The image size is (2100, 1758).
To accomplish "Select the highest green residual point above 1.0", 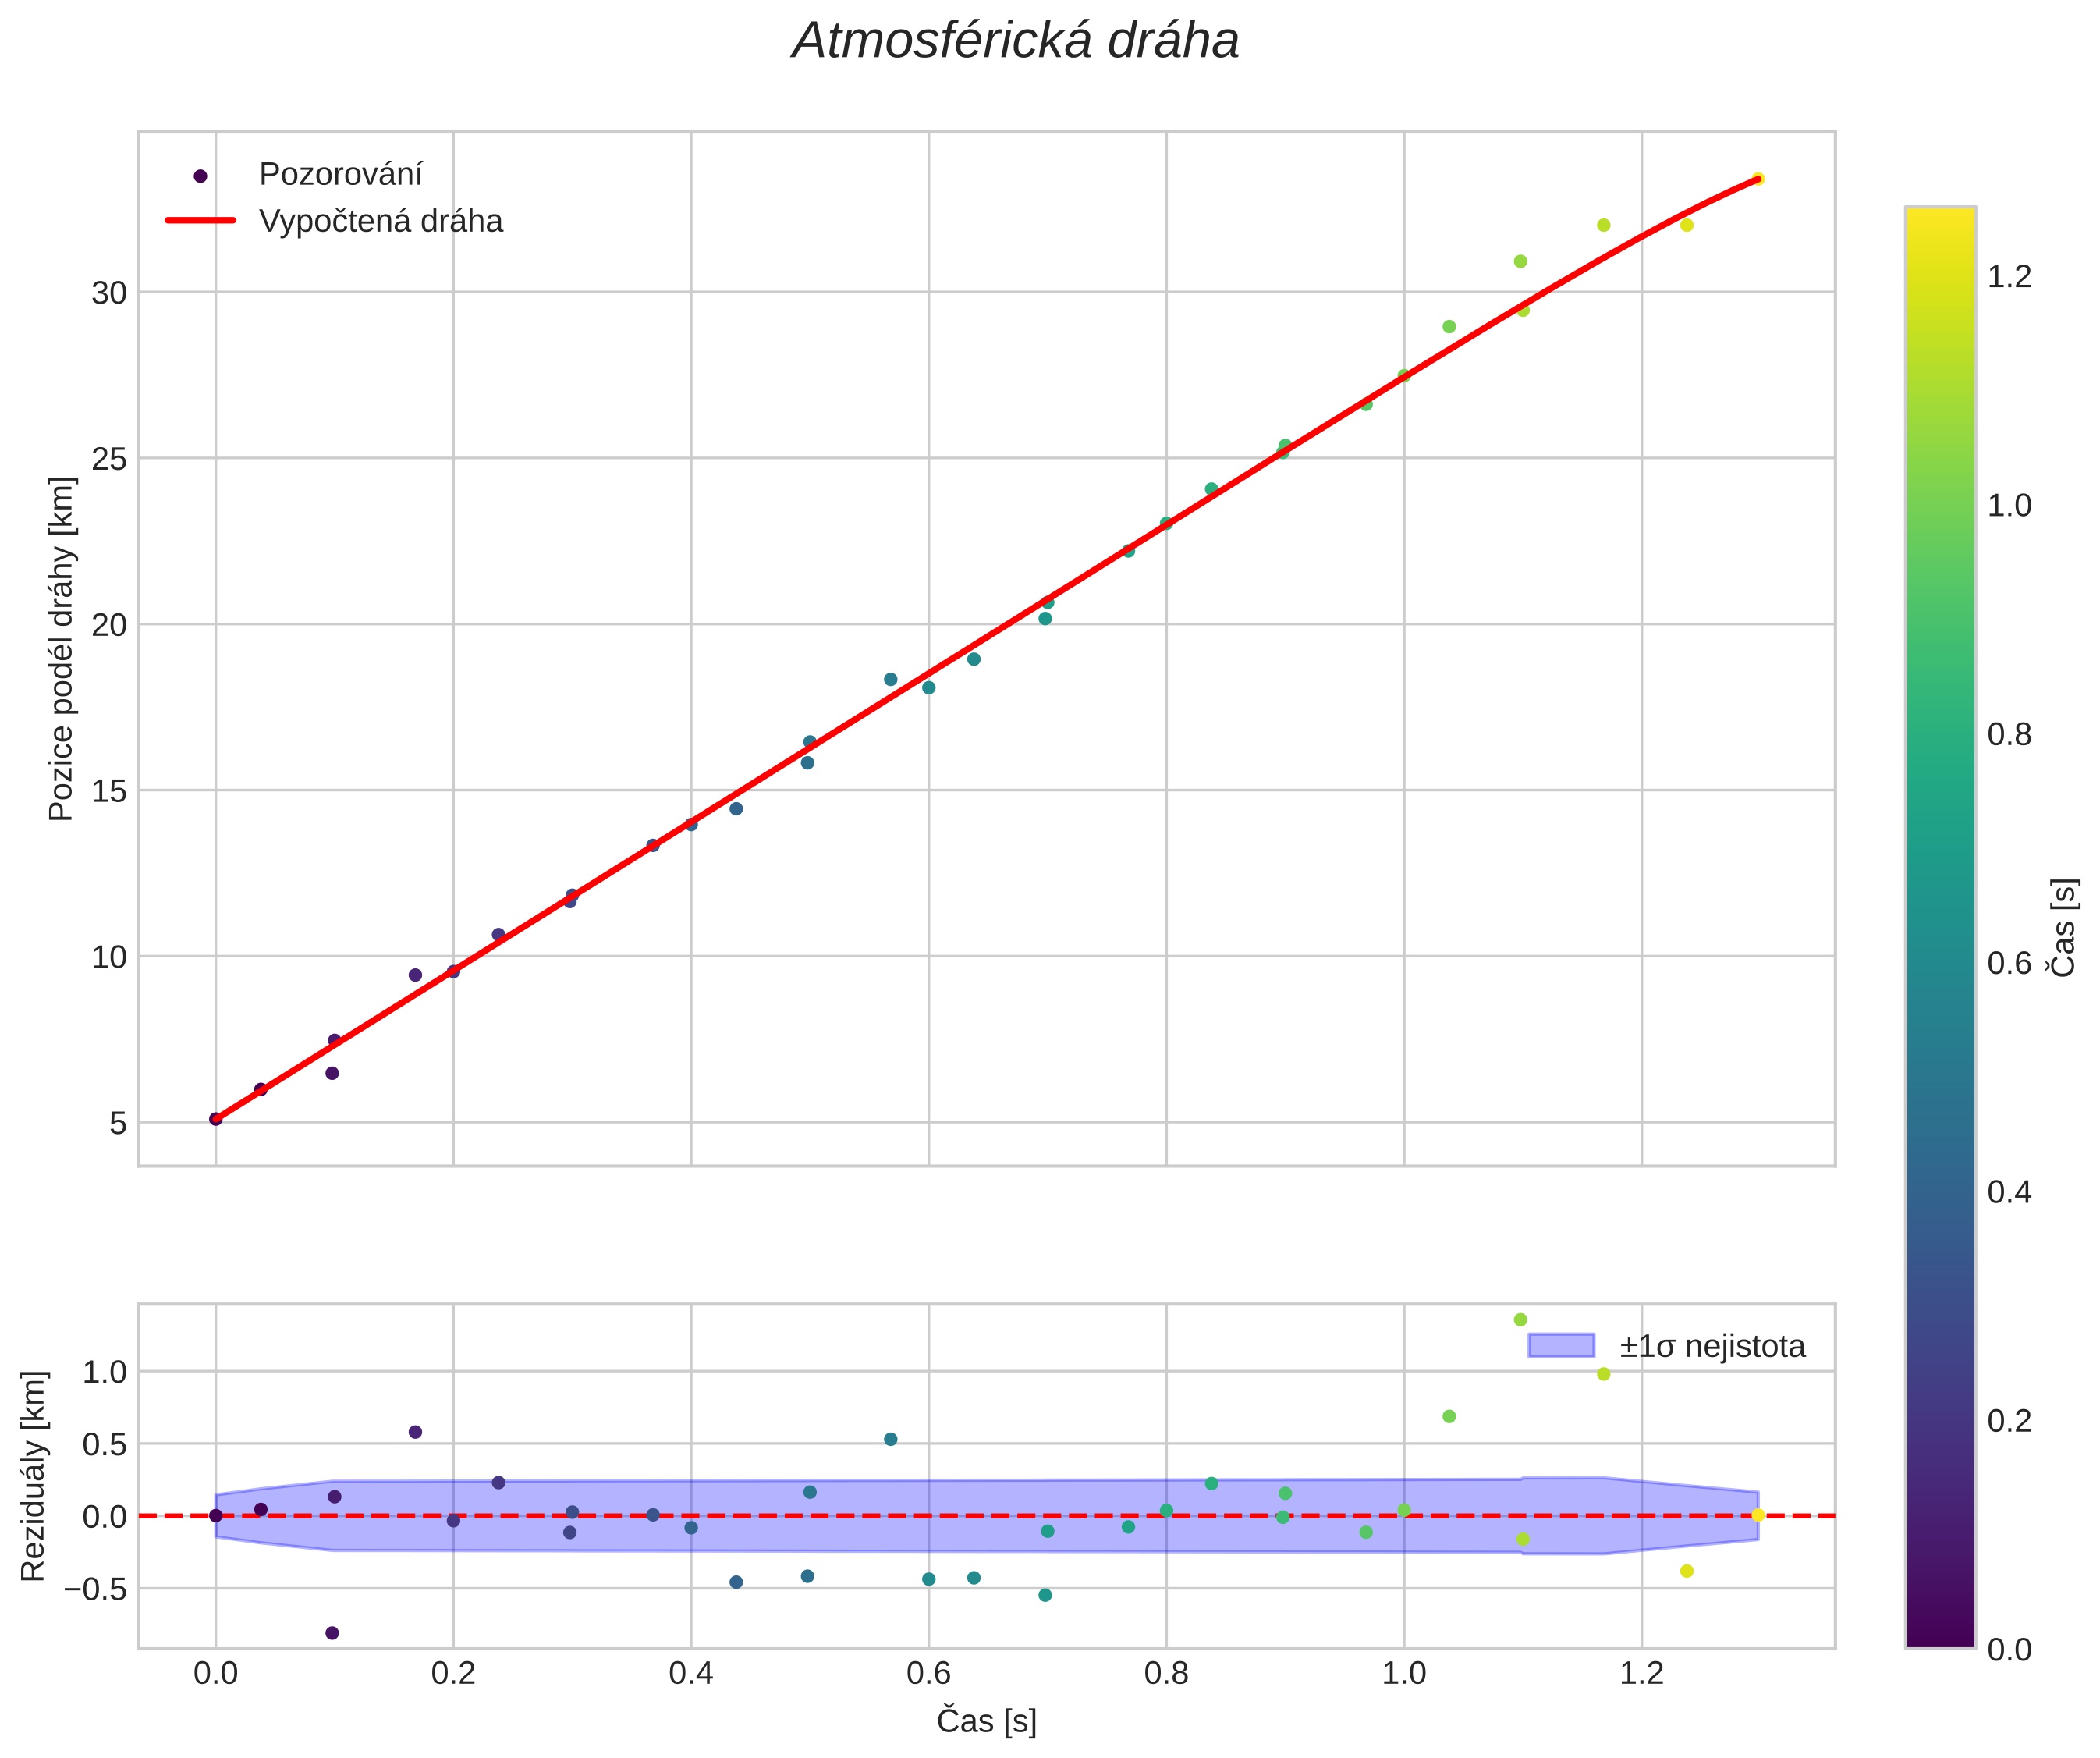I will (x=1520, y=1320).
